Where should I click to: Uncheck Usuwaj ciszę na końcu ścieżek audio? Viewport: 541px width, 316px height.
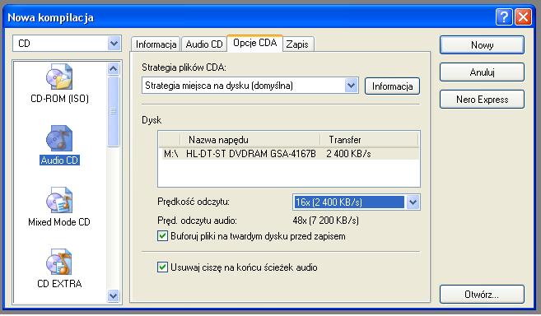tap(162, 267)
